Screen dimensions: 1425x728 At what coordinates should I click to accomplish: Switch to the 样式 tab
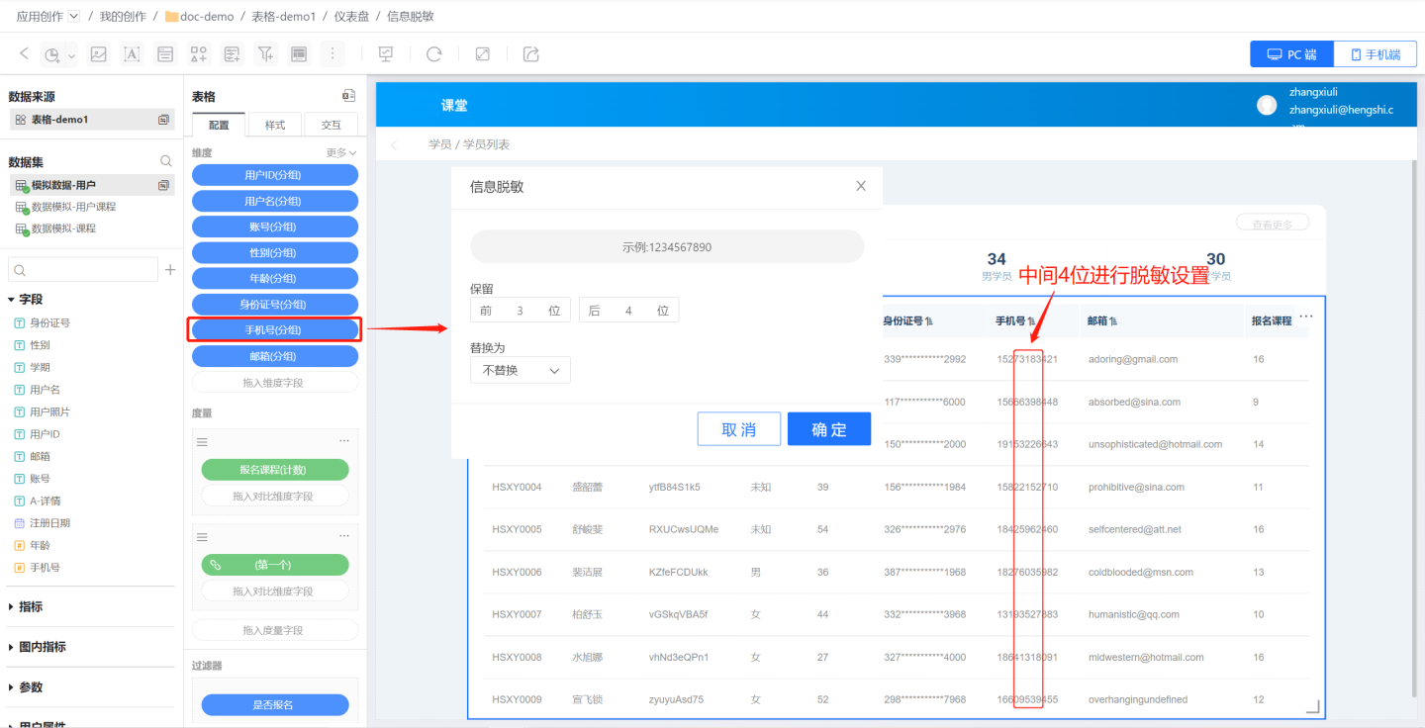click(x=275, y=125)
